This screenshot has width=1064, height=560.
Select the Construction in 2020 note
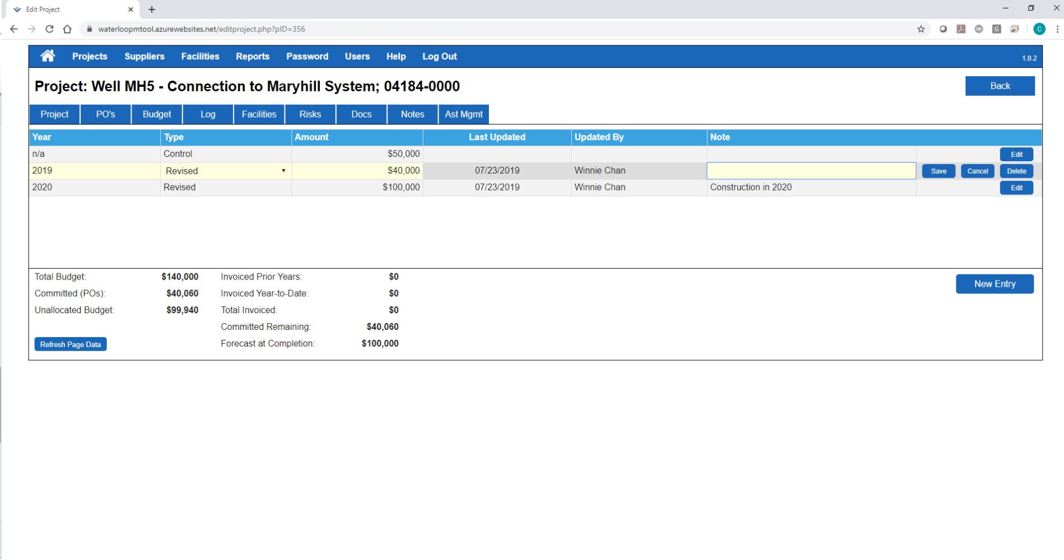point(751,188)
